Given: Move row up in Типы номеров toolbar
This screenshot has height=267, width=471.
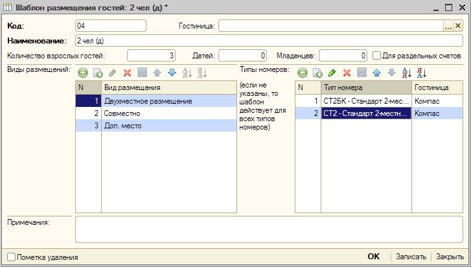Looking at the screenshot, I should [376, 73].
